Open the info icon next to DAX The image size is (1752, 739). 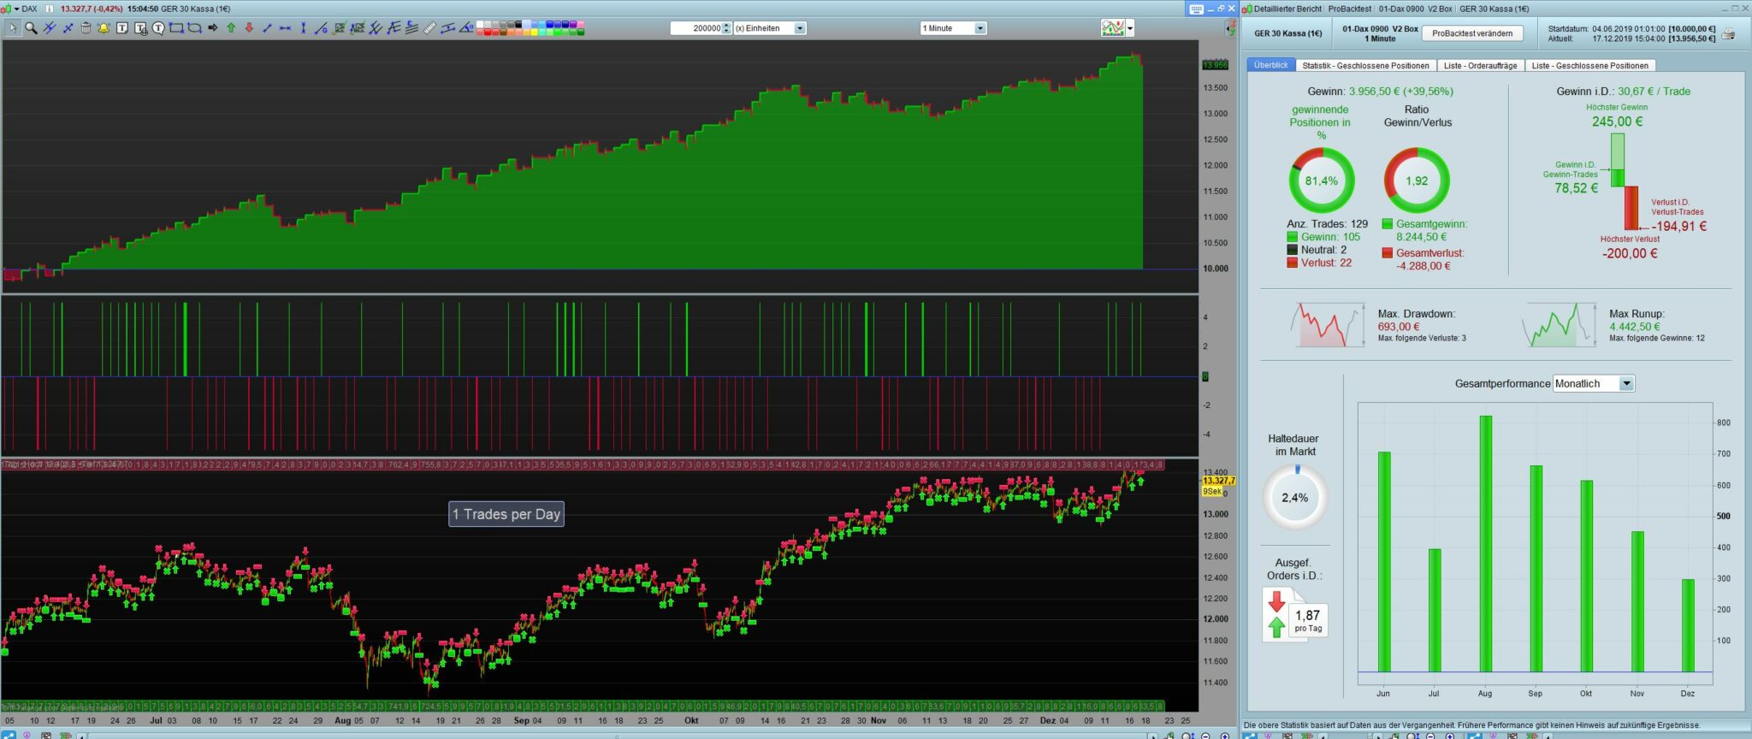point(49,9)
